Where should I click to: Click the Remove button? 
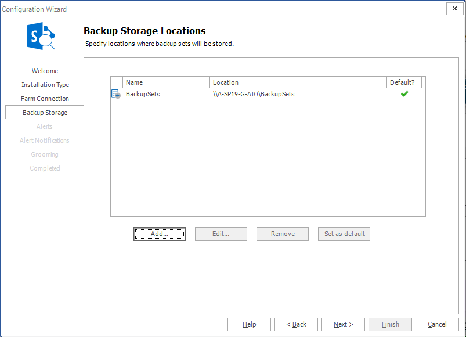283,234
